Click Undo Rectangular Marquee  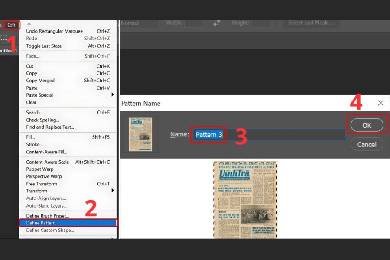coord(54,31)
